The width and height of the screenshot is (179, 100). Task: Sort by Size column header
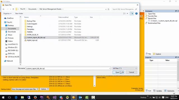tap(91, 17)
